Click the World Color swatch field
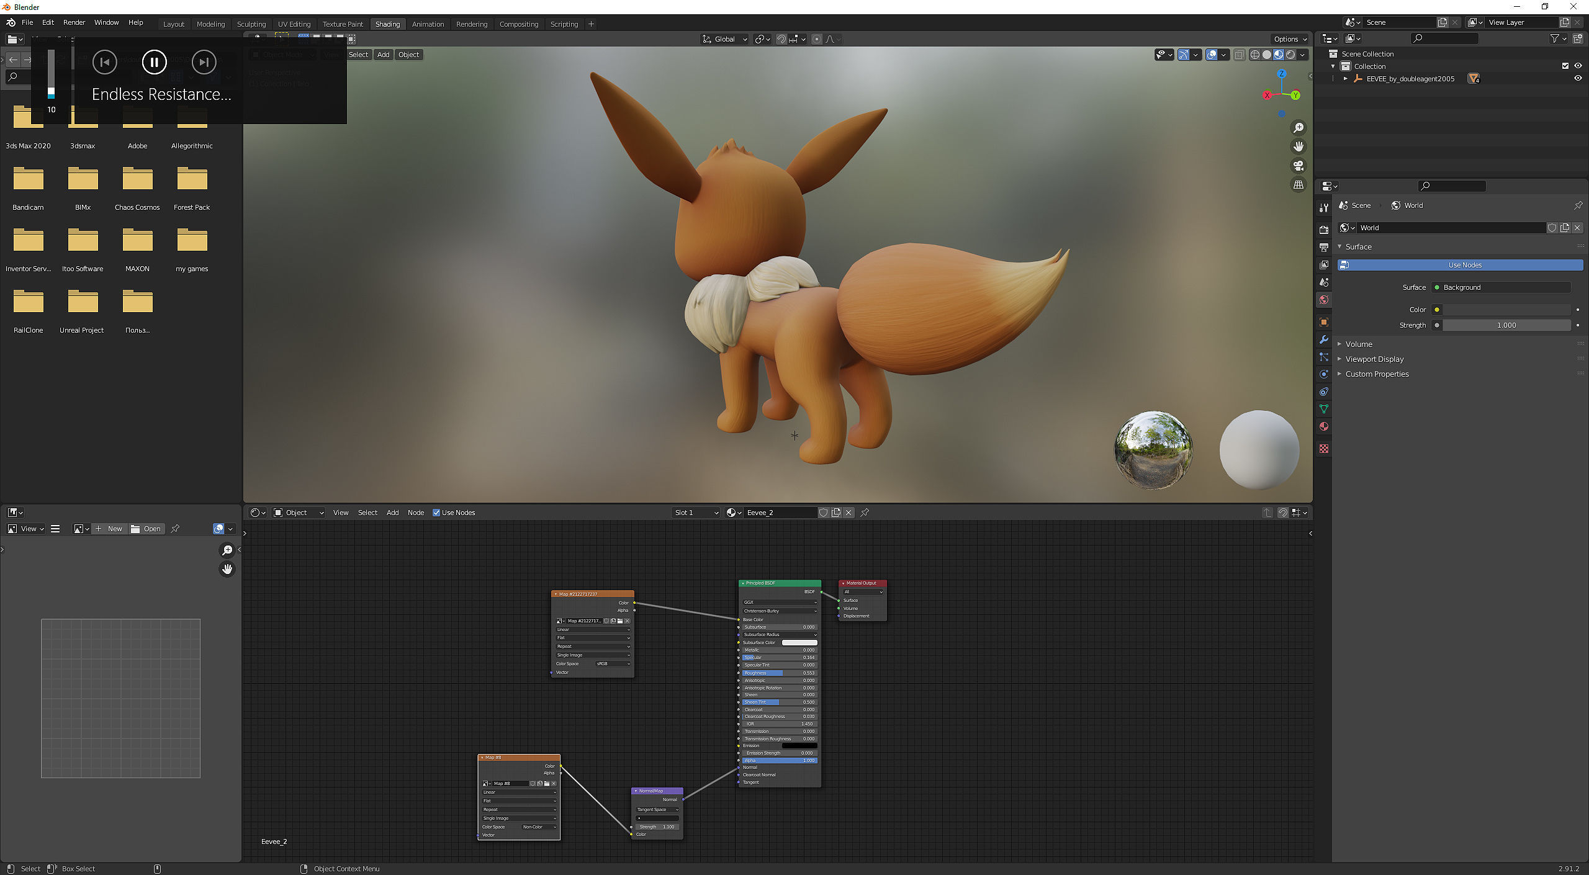 [x=1506, y=310]
